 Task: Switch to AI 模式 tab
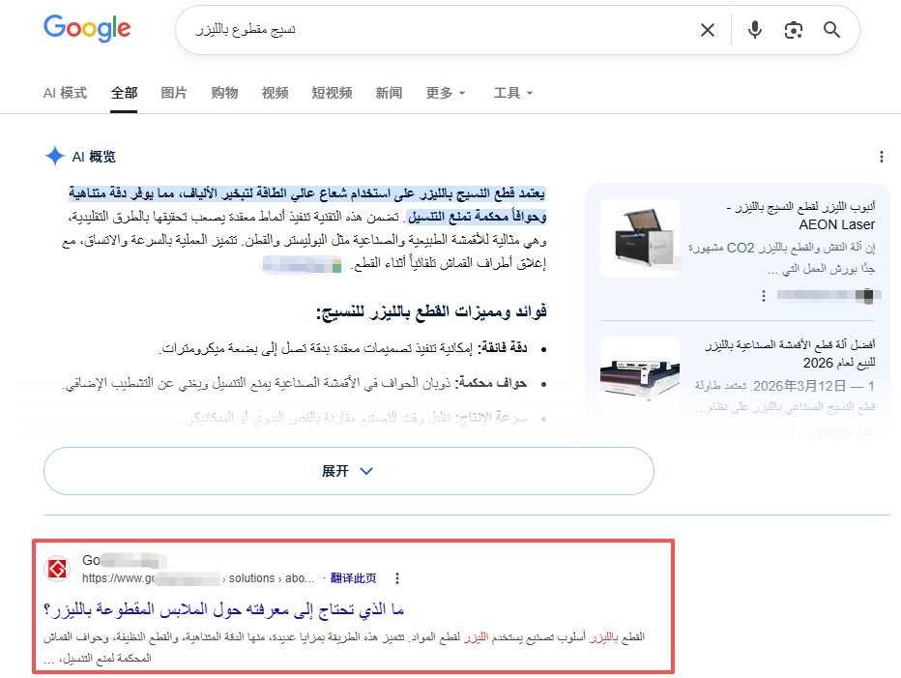[65, 93]
